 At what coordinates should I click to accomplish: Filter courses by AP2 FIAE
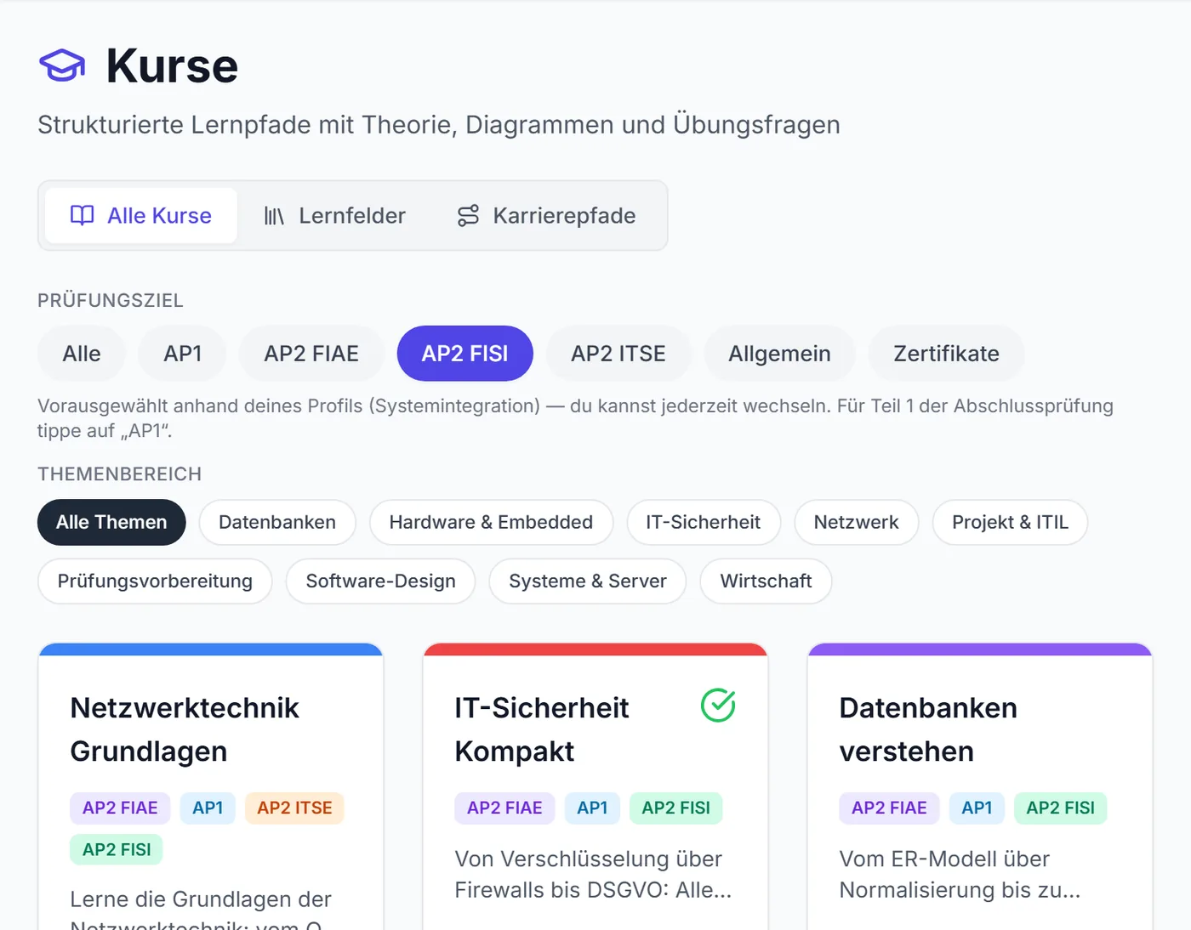pyautogui.click(x=311, y=354)
